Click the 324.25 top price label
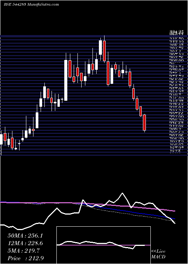 pos(176,31)
